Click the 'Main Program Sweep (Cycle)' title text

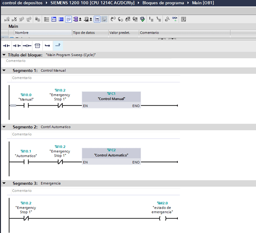[71, 55]
